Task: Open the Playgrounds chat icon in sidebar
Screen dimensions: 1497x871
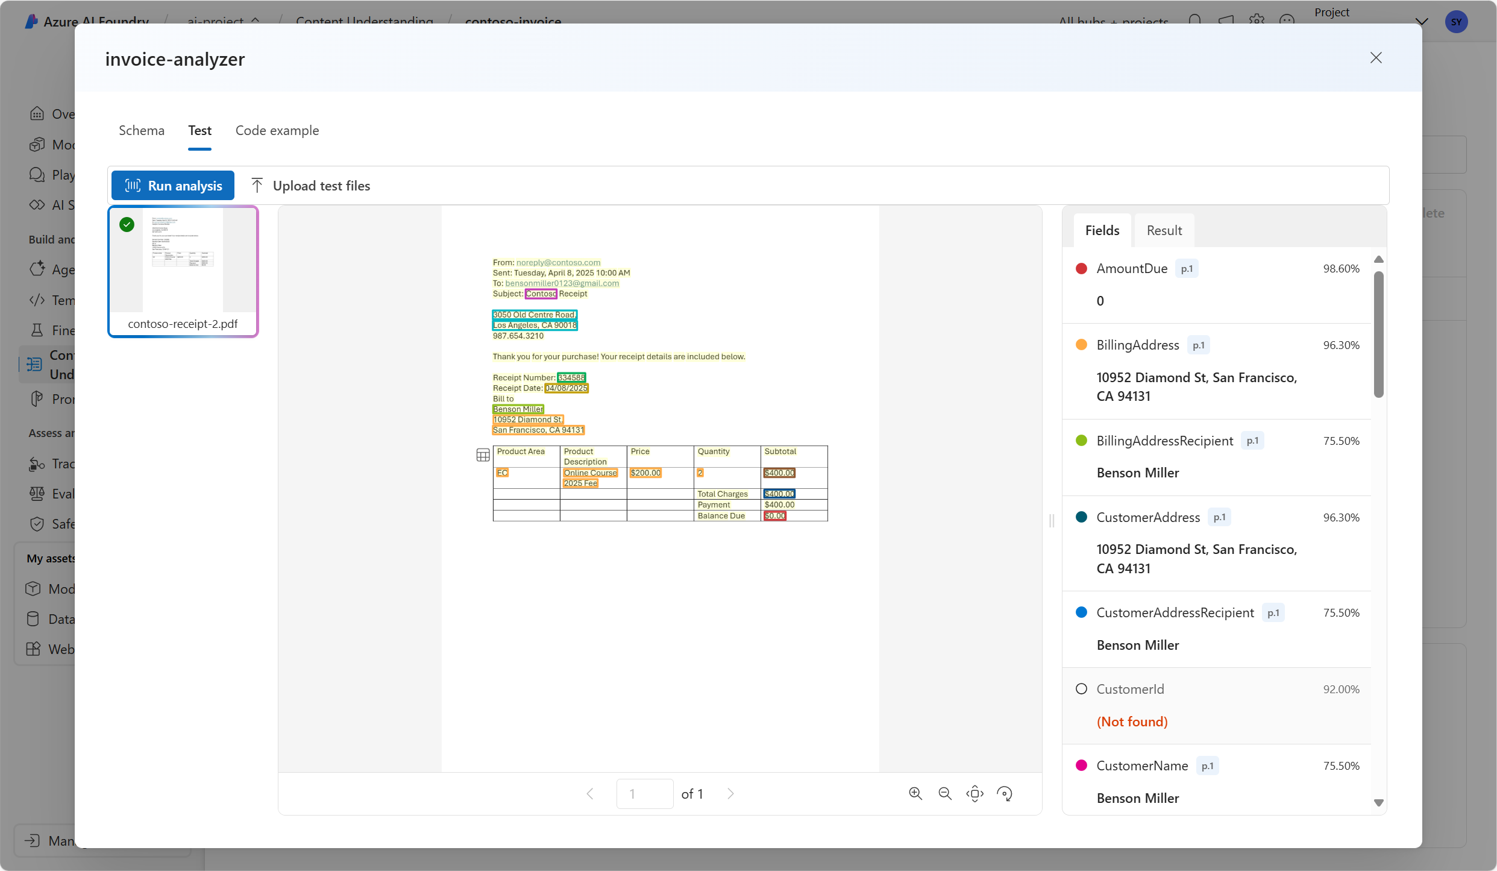Action: click(37, 175)
